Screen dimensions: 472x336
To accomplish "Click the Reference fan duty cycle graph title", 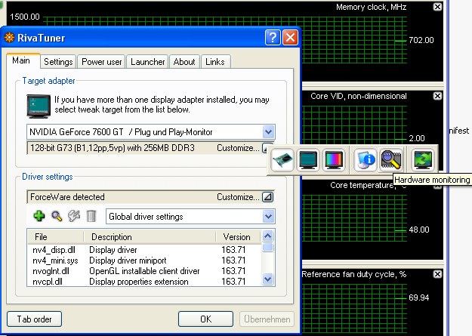I will pyautogui.click(x=354, y=274).
